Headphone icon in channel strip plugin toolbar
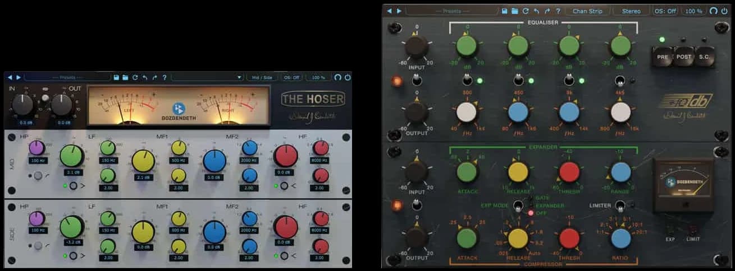This screenshot has width=735, height=271. pyautogui.click(x=714, y=11)
